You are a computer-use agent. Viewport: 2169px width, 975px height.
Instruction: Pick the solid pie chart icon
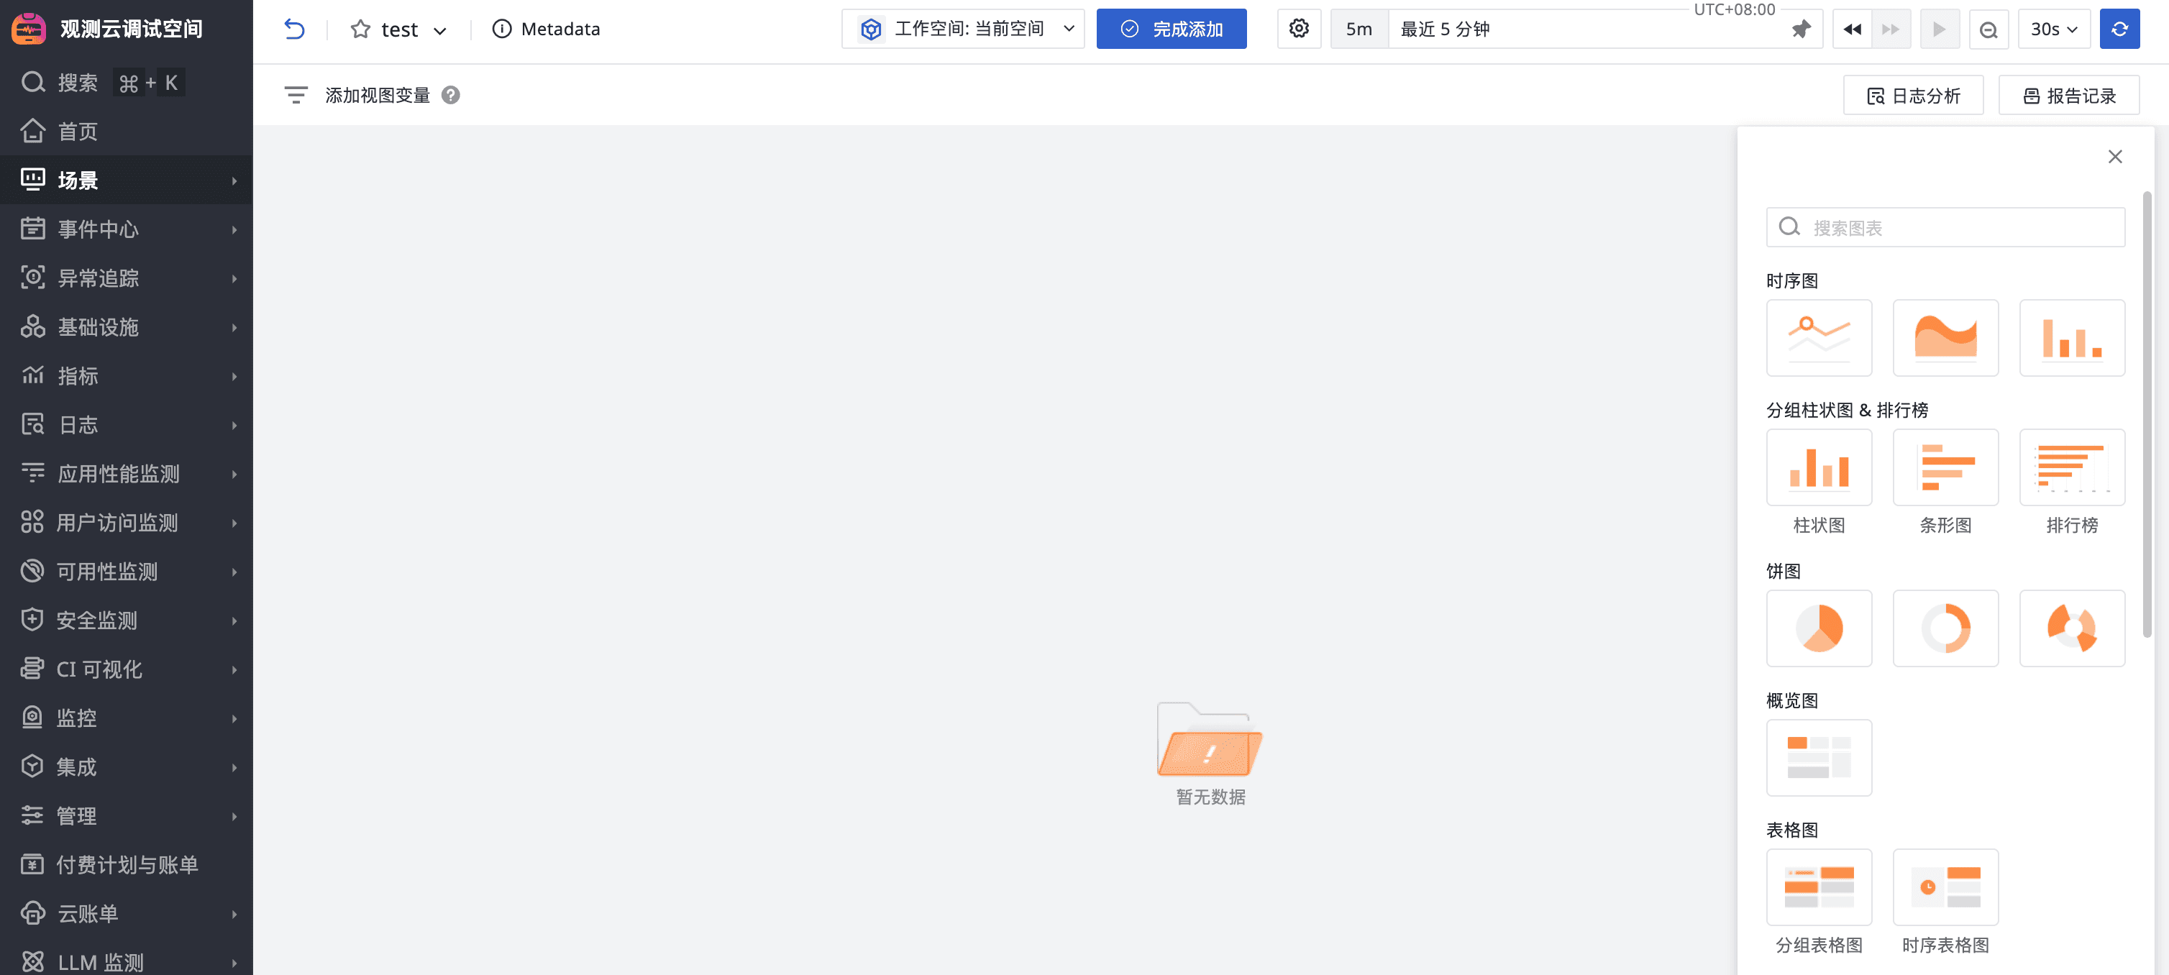pyautogui.click(x=1819, y=628)
